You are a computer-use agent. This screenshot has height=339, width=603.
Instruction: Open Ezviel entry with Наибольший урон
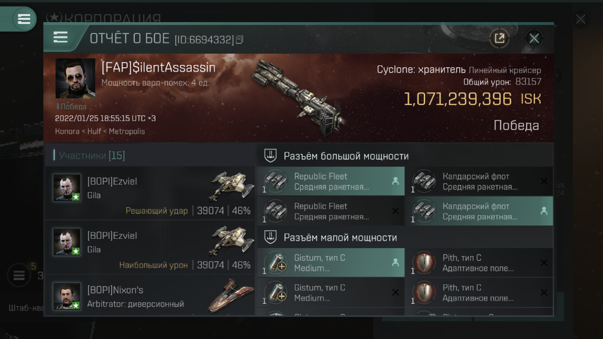150,247
